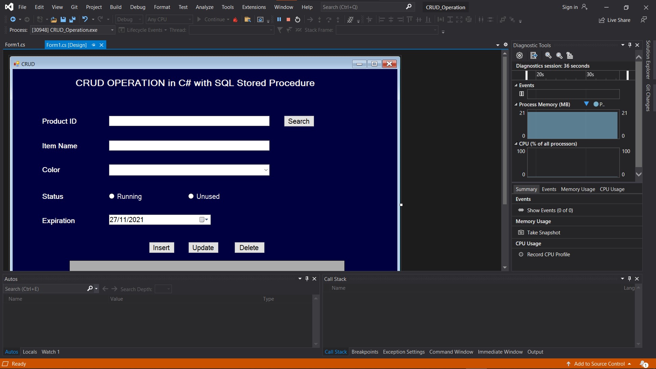656x369 pixels.
Task: Click the Hot Reload flame icon
Action: coord(235,19)
